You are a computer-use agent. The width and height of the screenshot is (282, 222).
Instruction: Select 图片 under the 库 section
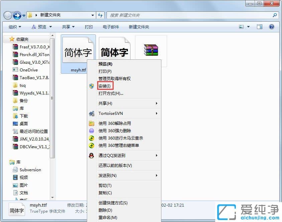pyautogui.click(x=23, y=185)
